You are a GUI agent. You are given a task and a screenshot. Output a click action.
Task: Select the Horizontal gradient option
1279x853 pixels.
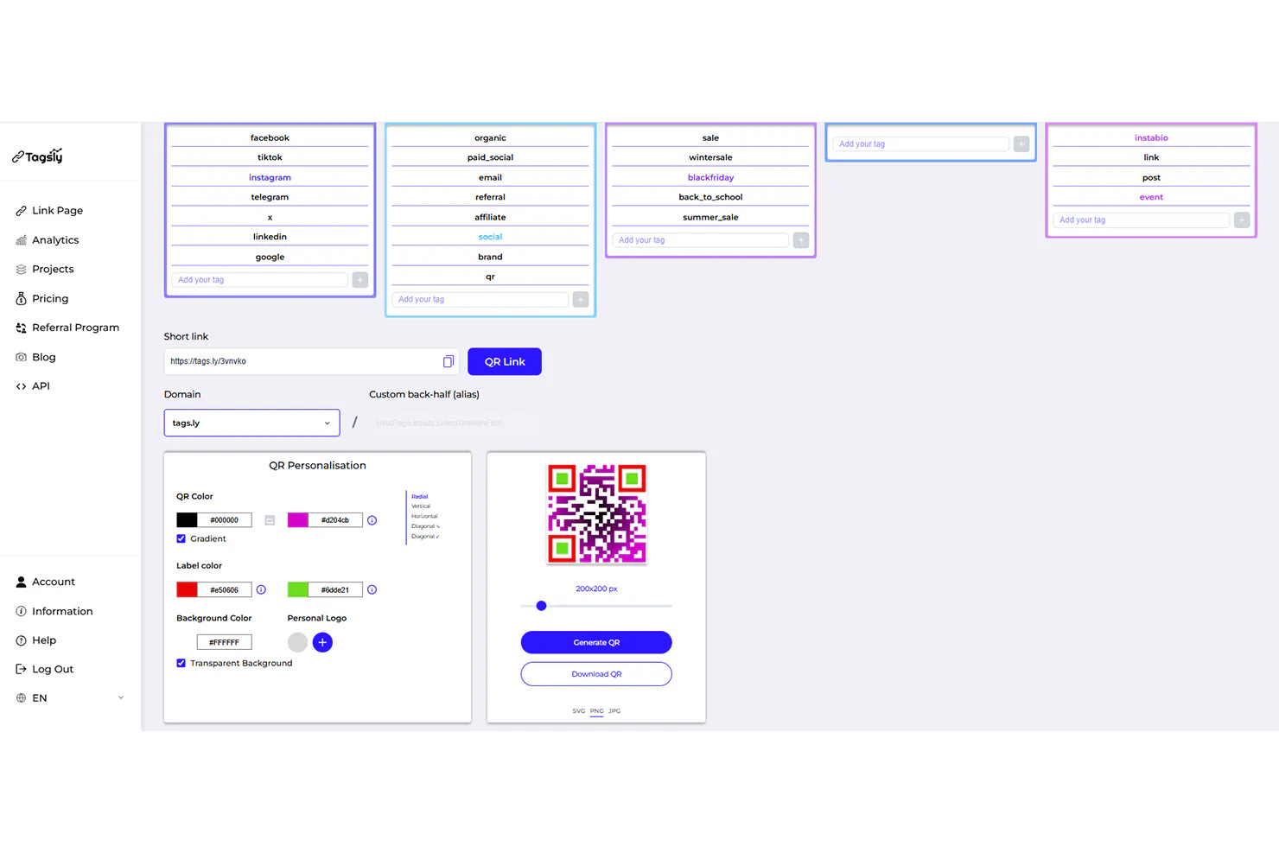coord(424,517)
